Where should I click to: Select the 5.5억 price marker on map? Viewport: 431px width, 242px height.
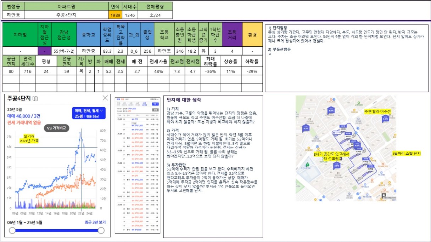385,119
